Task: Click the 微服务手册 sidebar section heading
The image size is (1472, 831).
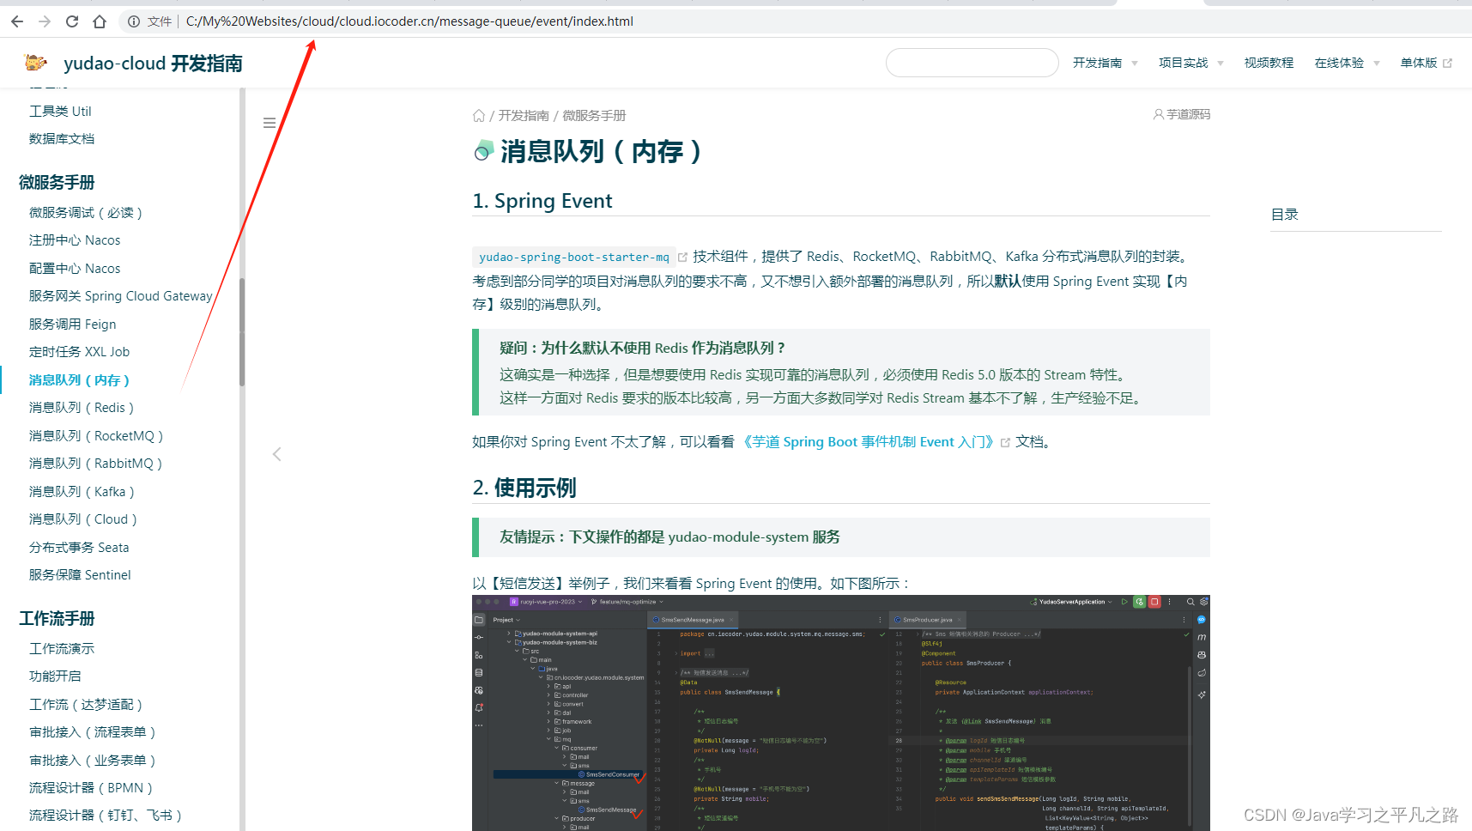Action: tap(57, 182)
